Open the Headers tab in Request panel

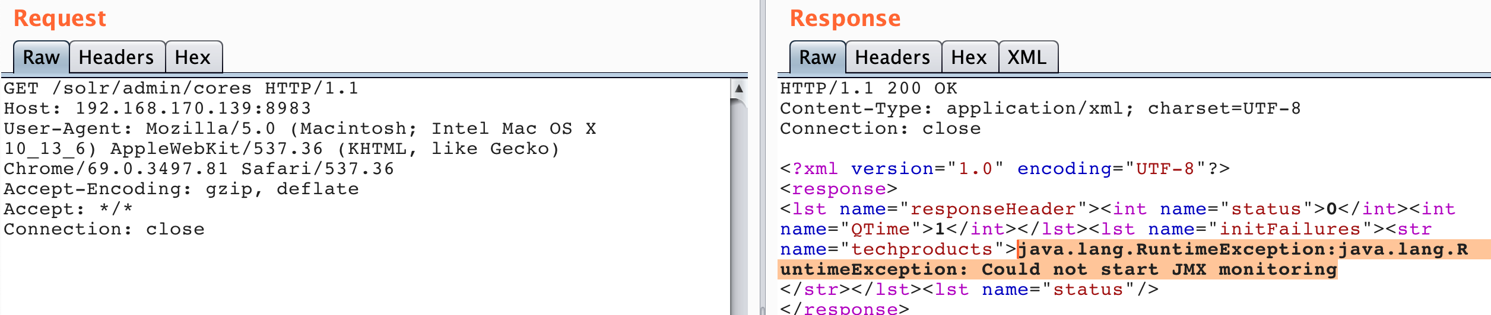point(117,57)
